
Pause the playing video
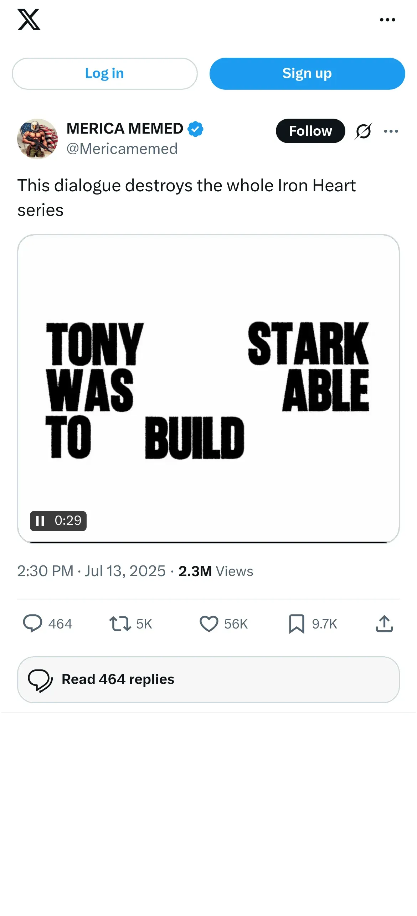pos(40,521)
